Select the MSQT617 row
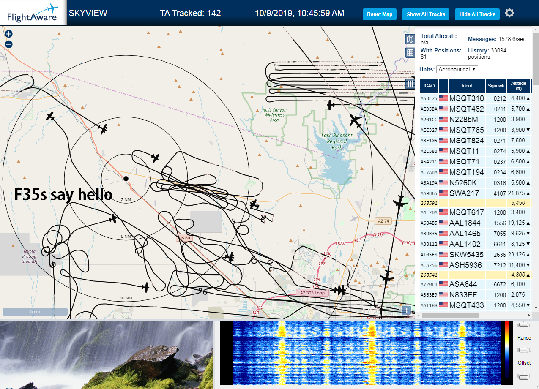539x389 pixels. pyautogui.click(x=475, y=212)
